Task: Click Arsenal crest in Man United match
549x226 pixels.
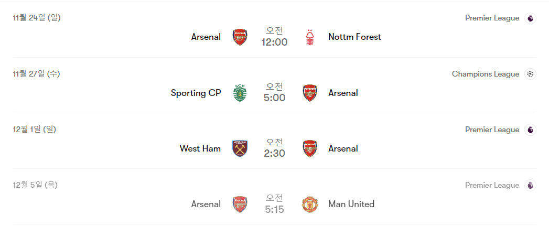Action: 240,205
